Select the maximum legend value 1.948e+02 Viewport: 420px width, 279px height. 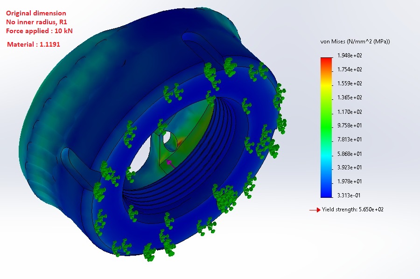click(x=350, y=56)
